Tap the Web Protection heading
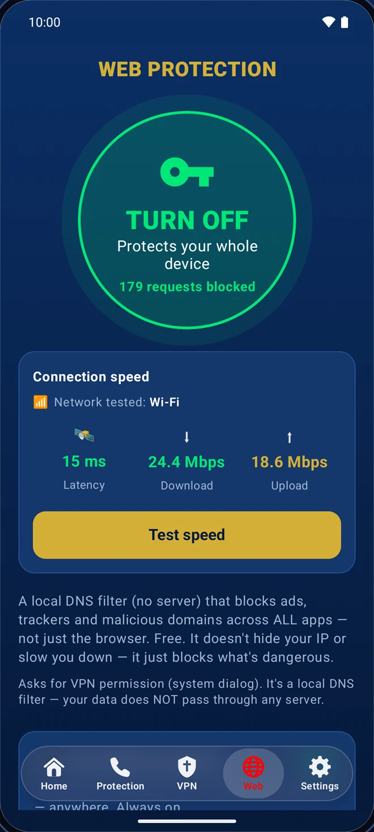The height and width of the screenshot is (832, 374). [187, 69]
